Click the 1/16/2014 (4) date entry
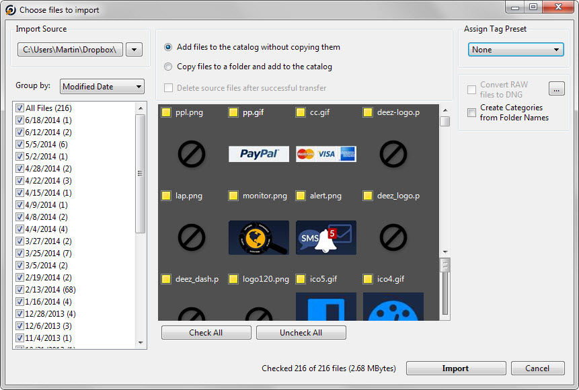The image size is (579, 390). (48, 302)
